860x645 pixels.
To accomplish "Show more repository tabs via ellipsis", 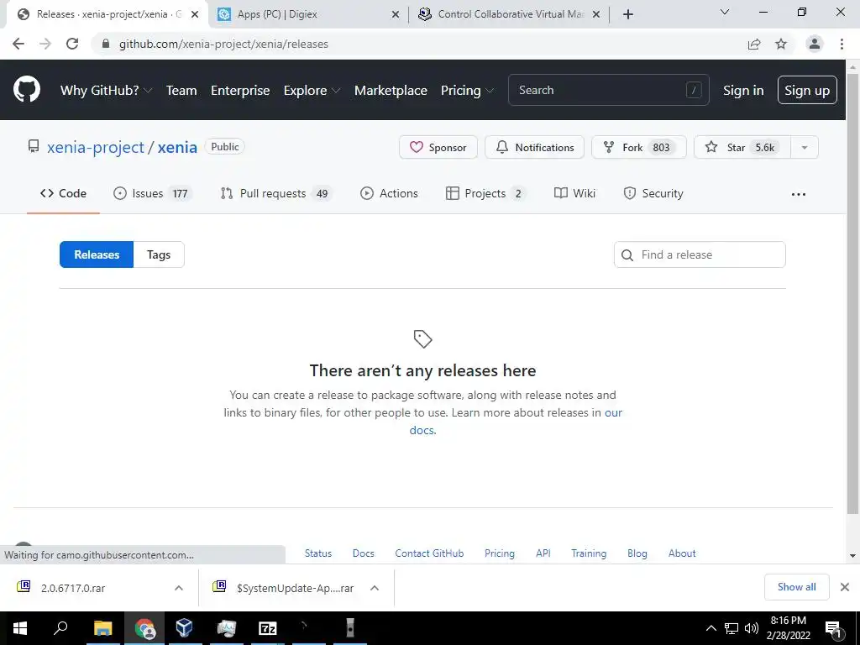I will click(799, 194).
